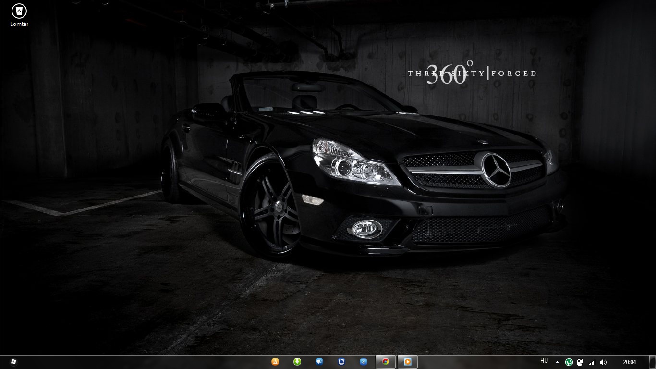
Task: Click the blue ring taskbar icon
Action: pyautogui.click(x=341, y=362)
